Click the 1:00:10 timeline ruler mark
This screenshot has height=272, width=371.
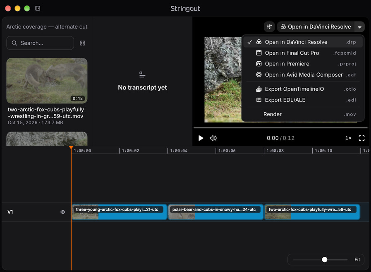pos(323,151)
